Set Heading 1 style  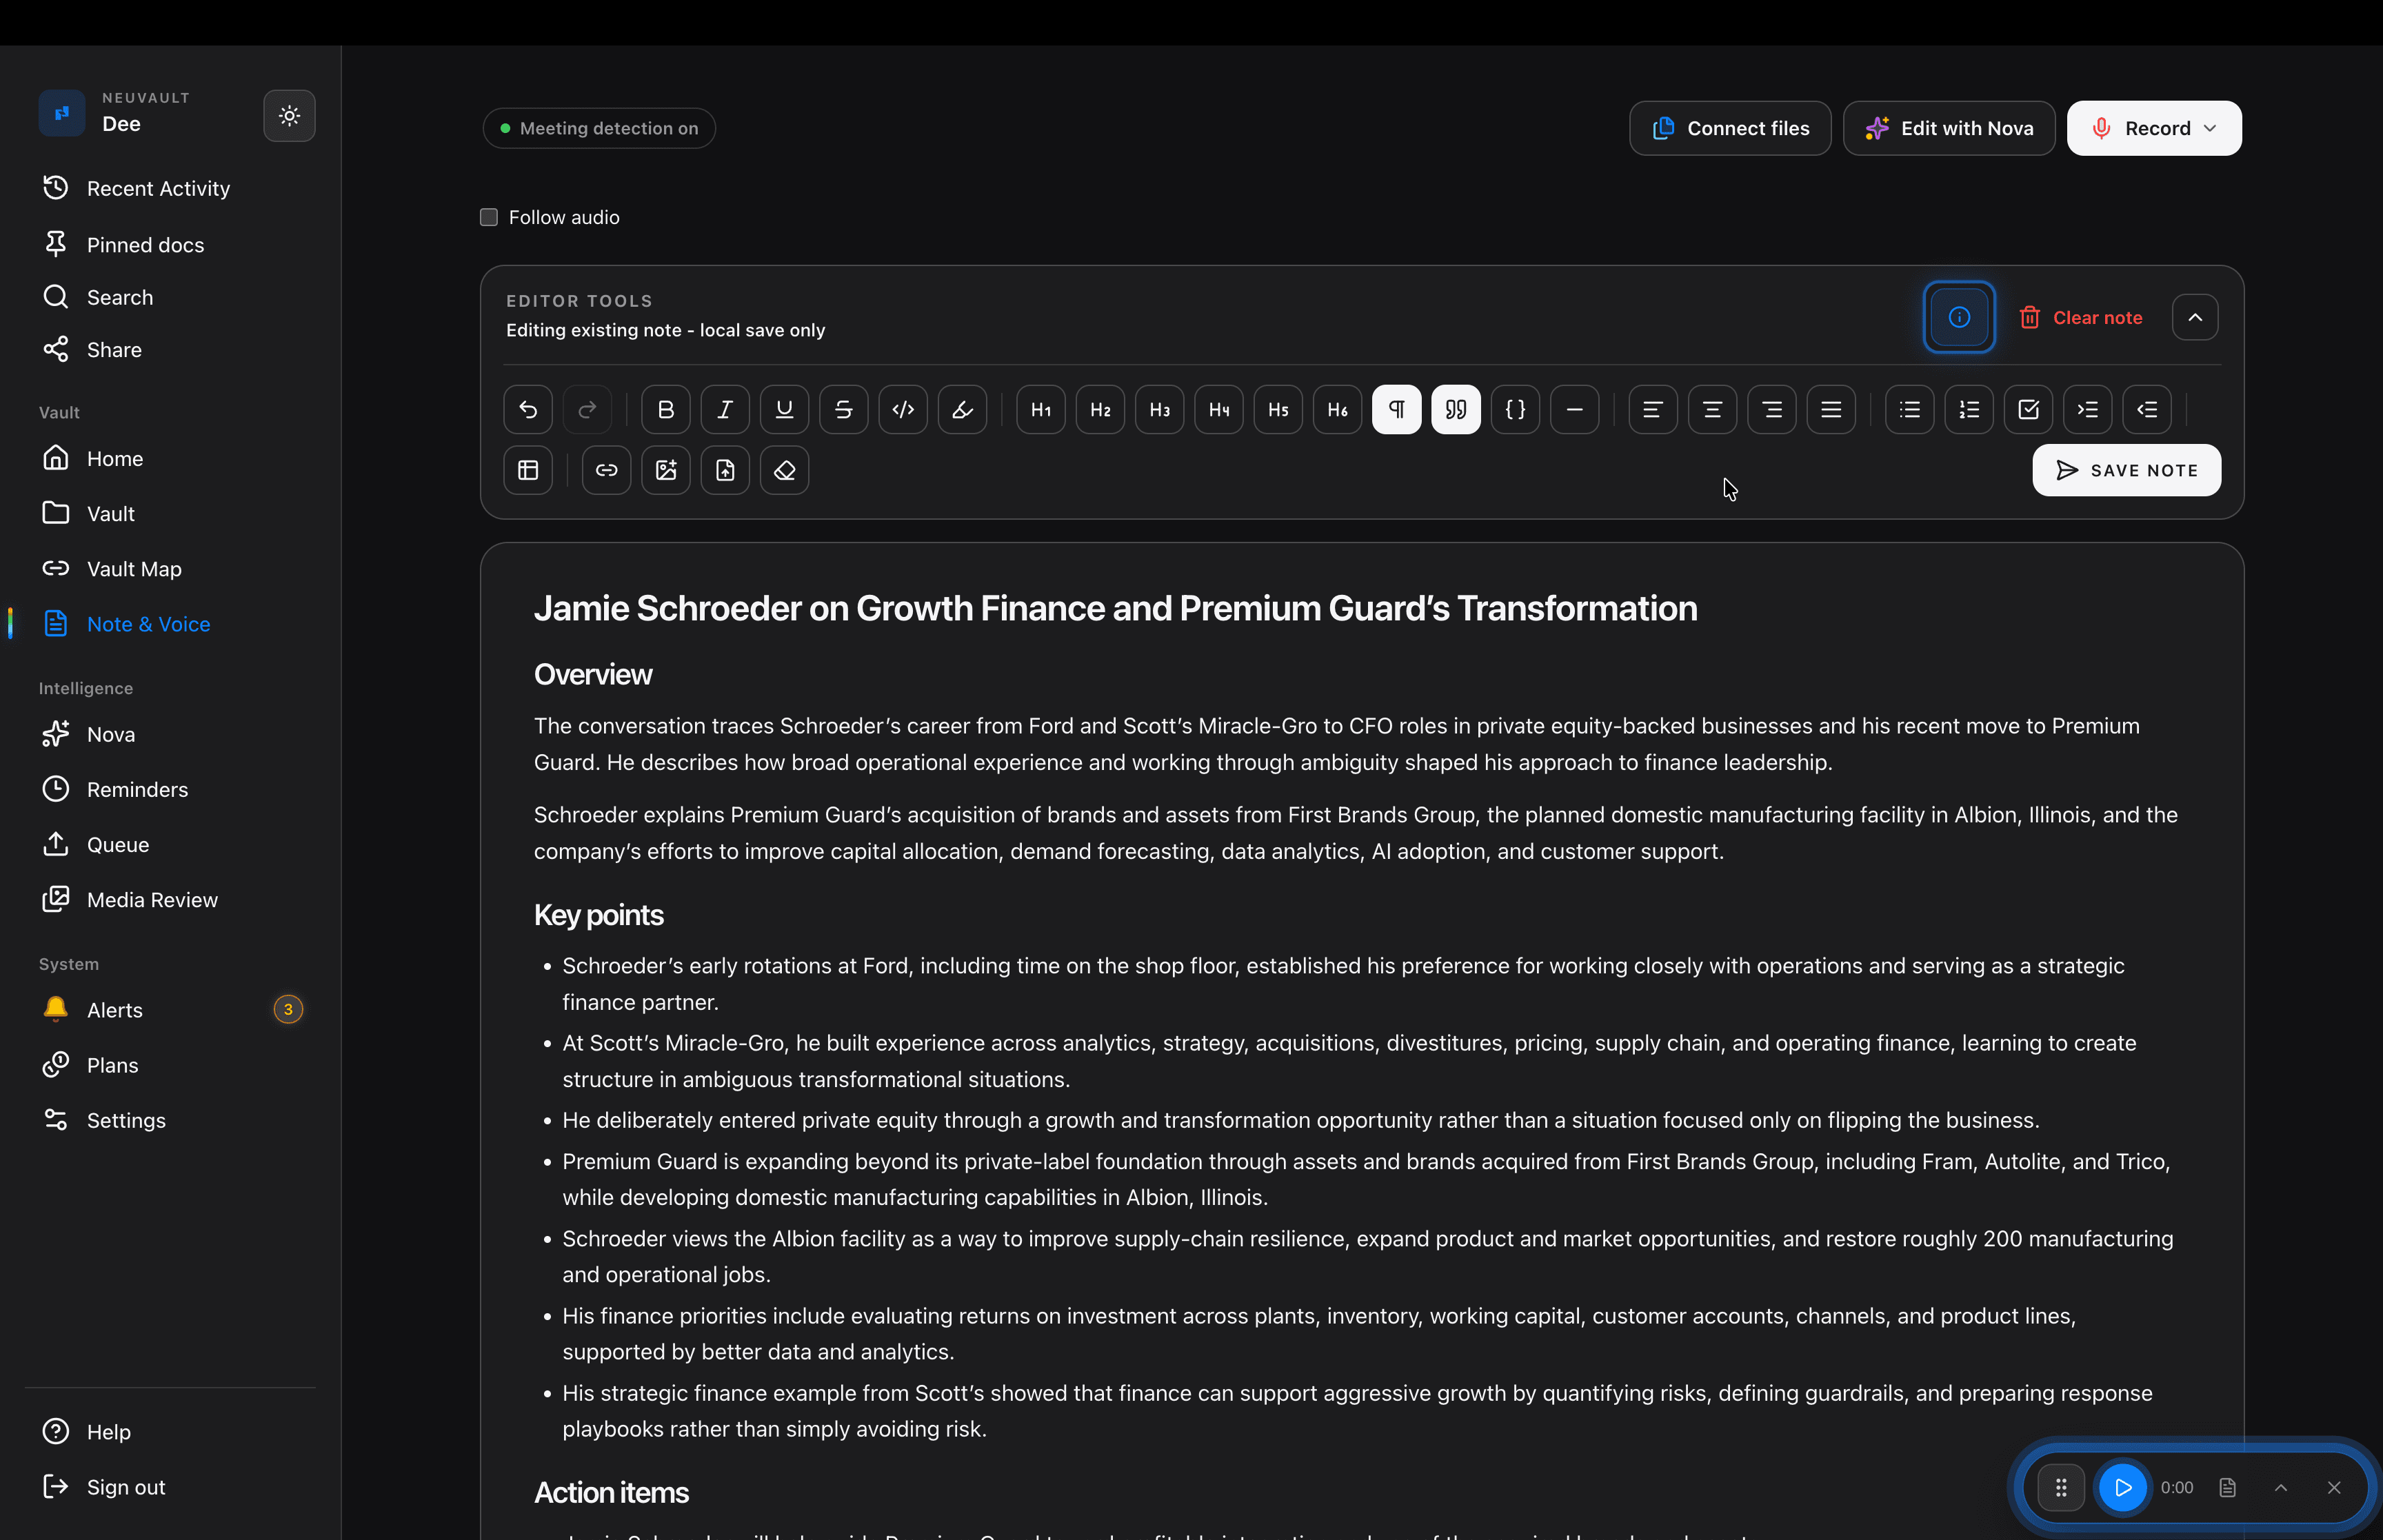[x=1041, y=409]
